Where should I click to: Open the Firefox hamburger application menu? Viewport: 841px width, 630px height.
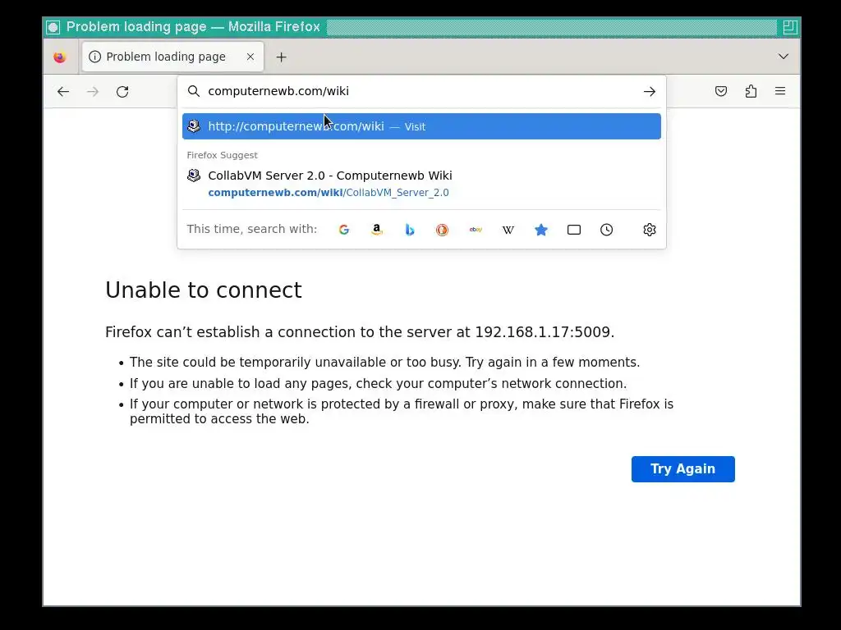tap(780, 91)
